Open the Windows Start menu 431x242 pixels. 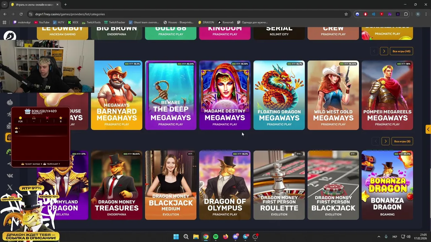(176, 237)
